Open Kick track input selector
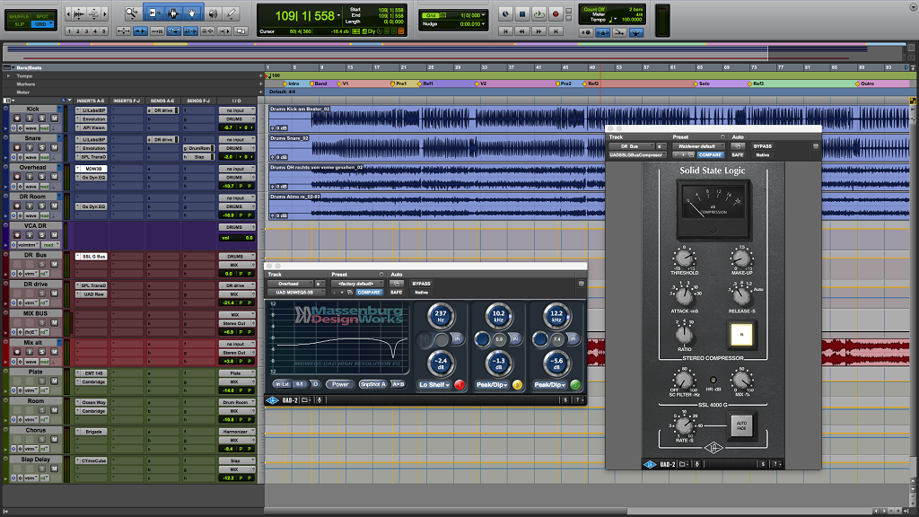This screenshot has height=517, width=919. point(237,110)
